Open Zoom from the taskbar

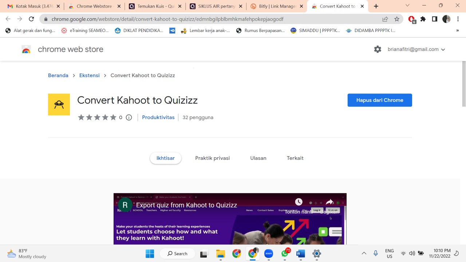tap(269, 254)
